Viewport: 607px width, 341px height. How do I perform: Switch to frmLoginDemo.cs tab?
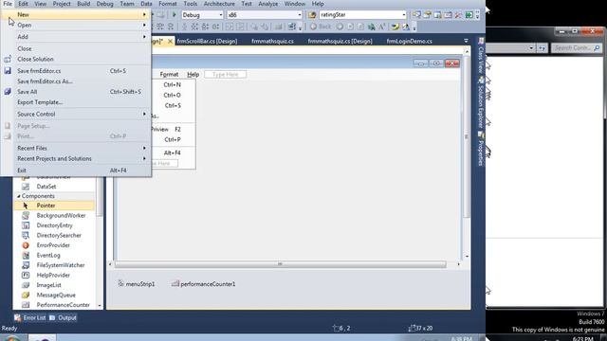(409, 41)
